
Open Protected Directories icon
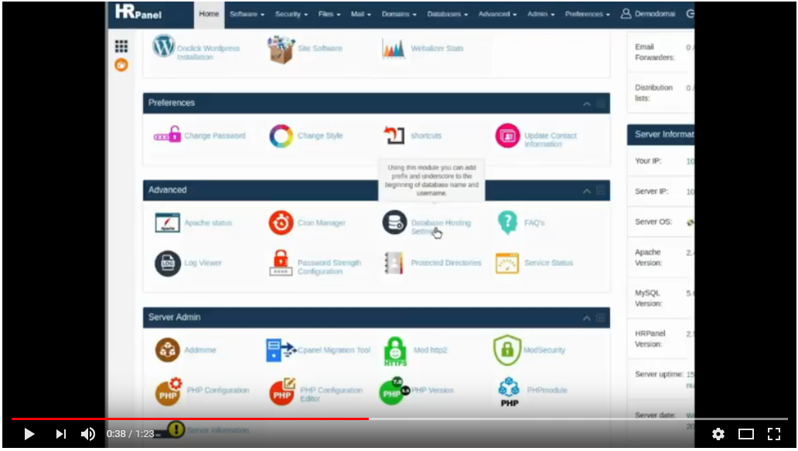pyautogui.click(x=394, y=263)
